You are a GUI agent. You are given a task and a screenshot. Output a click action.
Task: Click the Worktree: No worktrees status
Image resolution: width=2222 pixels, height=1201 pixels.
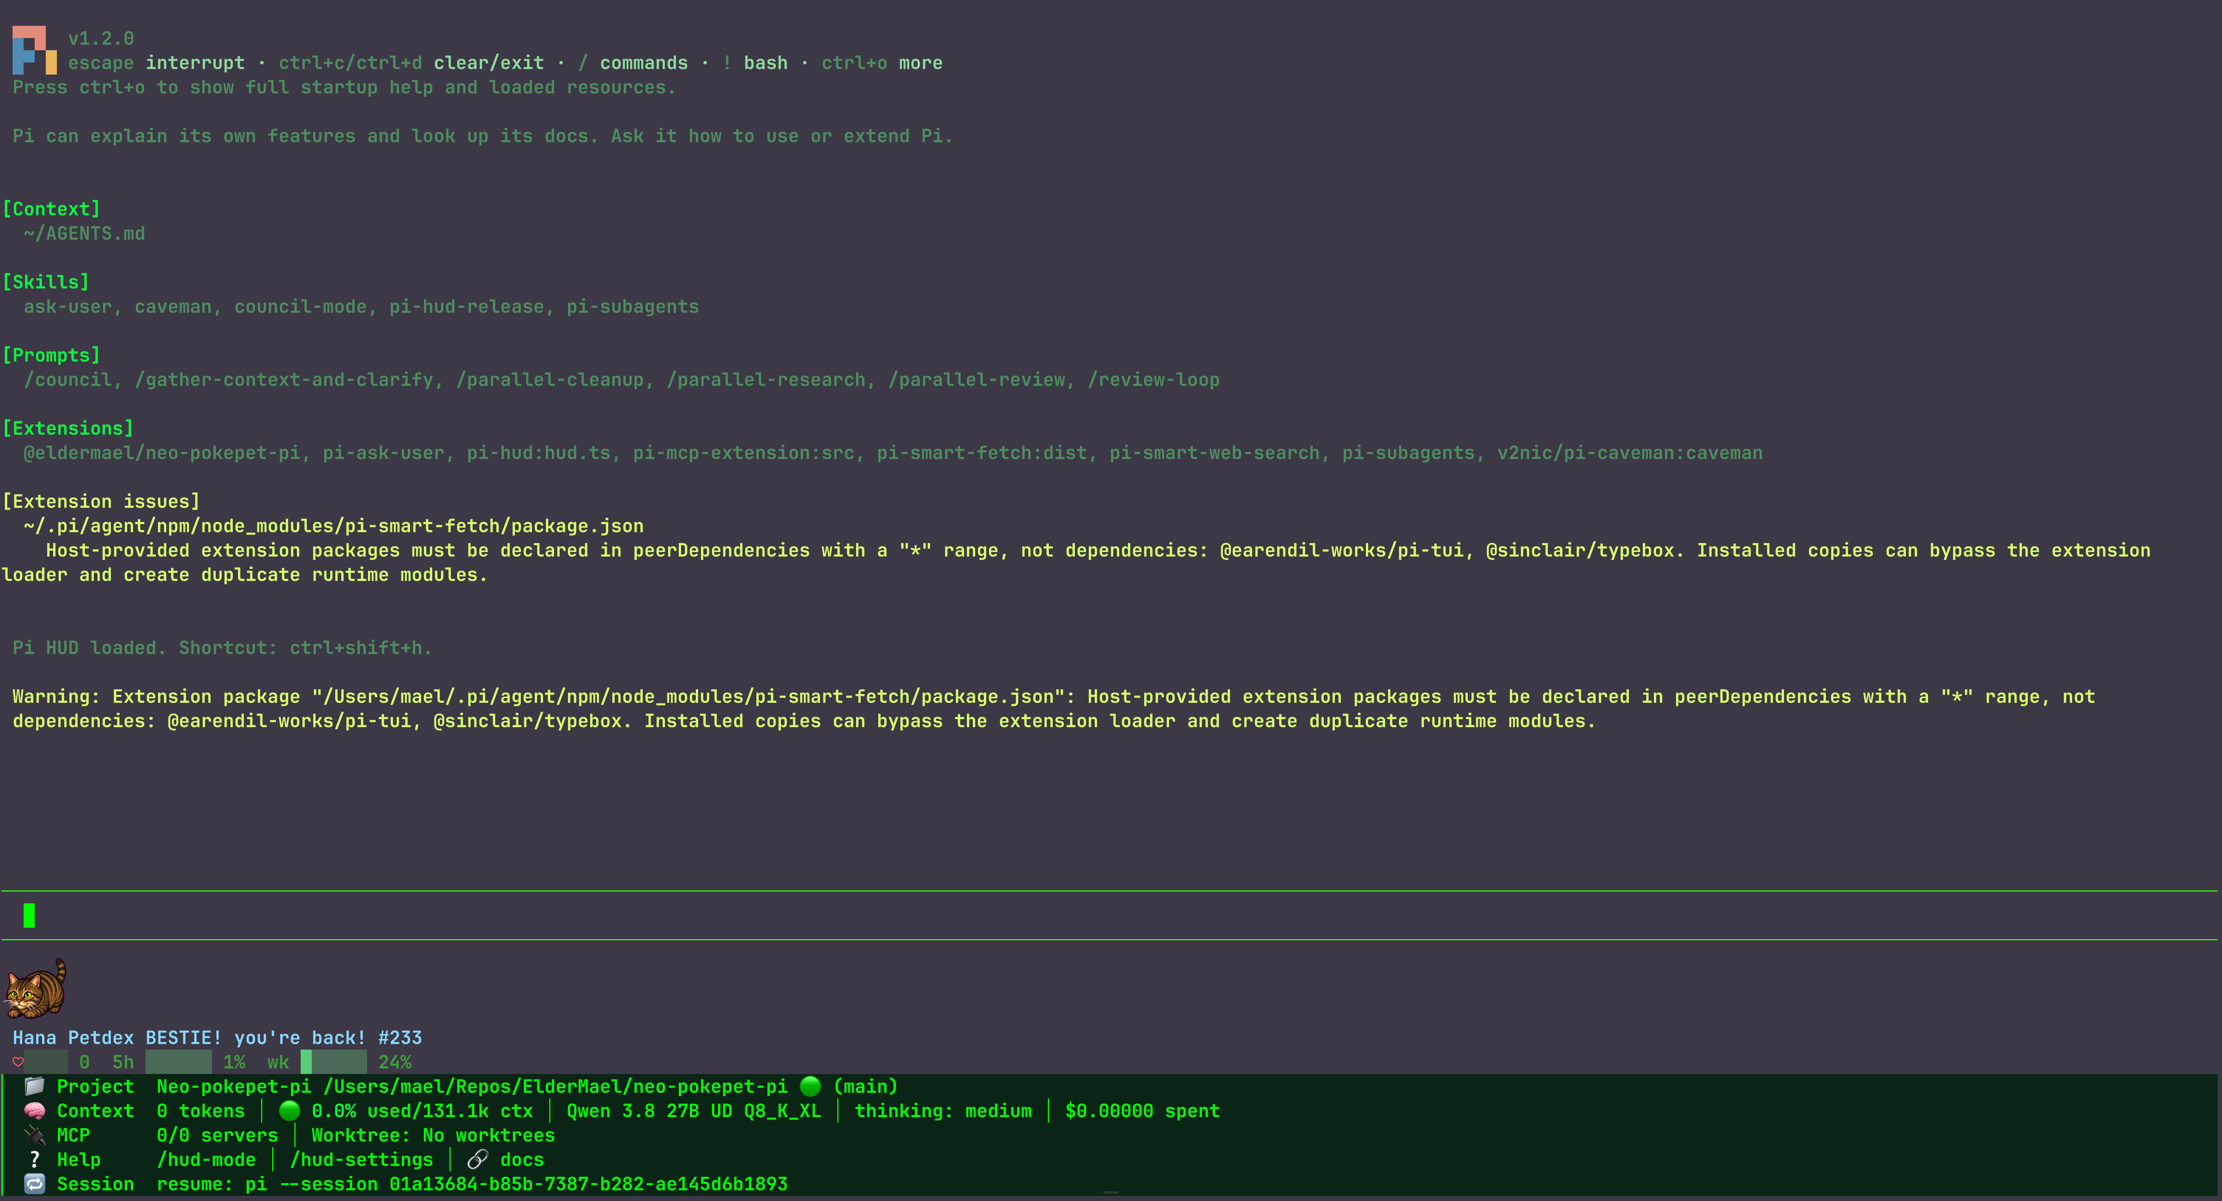pos(433,1135)
